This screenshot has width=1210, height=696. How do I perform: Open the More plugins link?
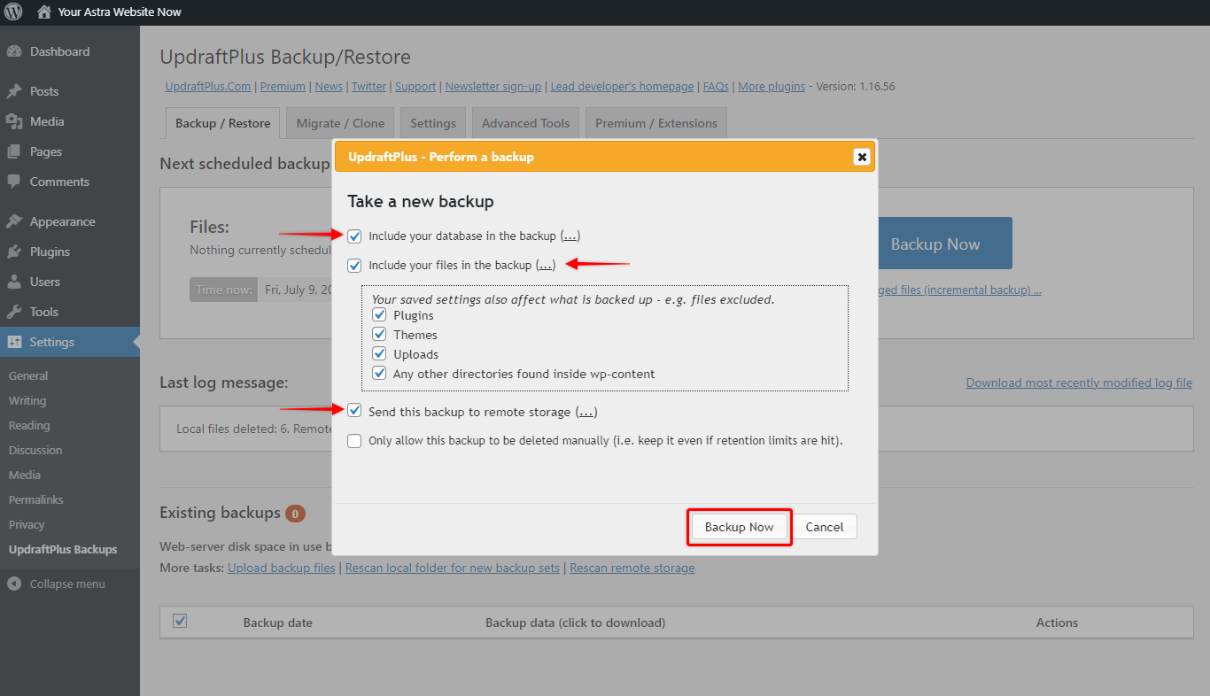(x=772, y=86)
